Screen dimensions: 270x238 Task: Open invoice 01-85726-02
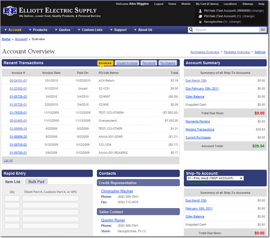tap(18, 96)
